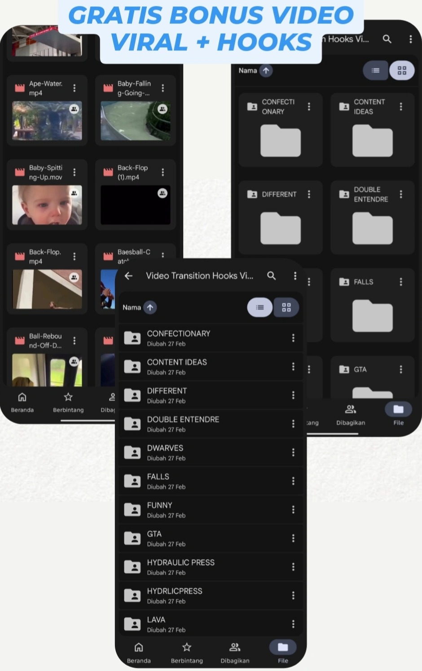Screen dimensions: 422x671
Task: Reverse Nama sort order in center phone
Action: [x=150, y=307]
